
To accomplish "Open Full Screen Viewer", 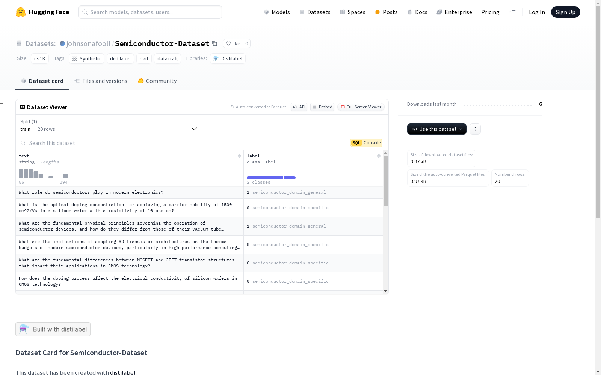I will point(361,107).
